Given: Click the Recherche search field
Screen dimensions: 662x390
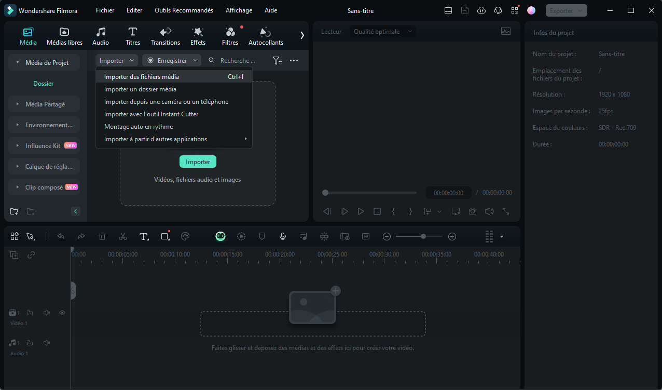Looking at the screenshot, I should pos(237,61).
